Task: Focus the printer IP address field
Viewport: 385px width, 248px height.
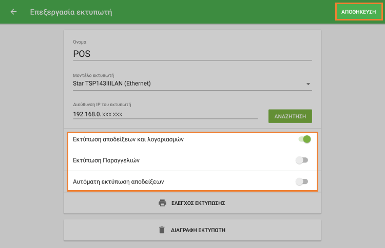Action: pos(165,114)
